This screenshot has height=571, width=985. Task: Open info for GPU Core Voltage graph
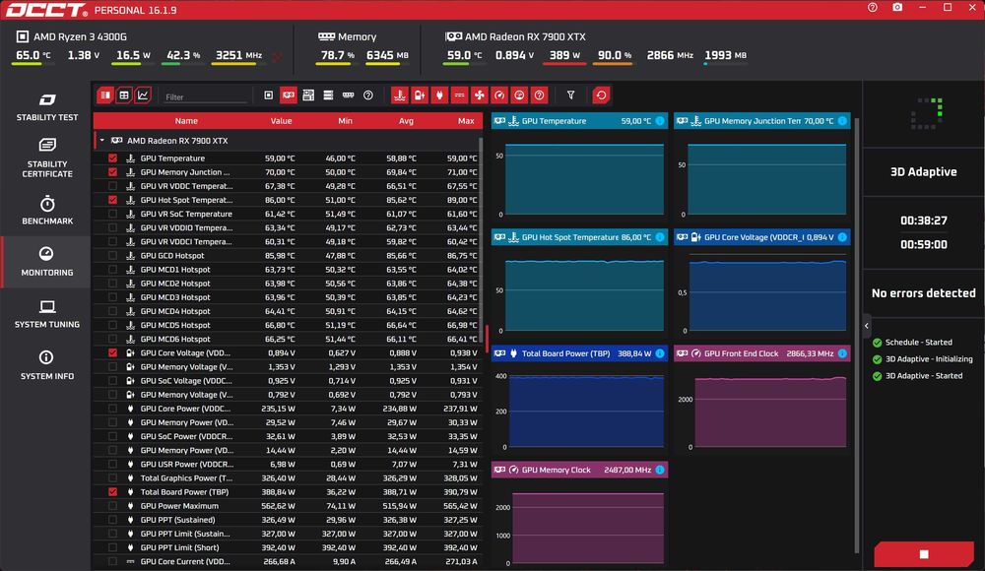[x=842, y=237]
